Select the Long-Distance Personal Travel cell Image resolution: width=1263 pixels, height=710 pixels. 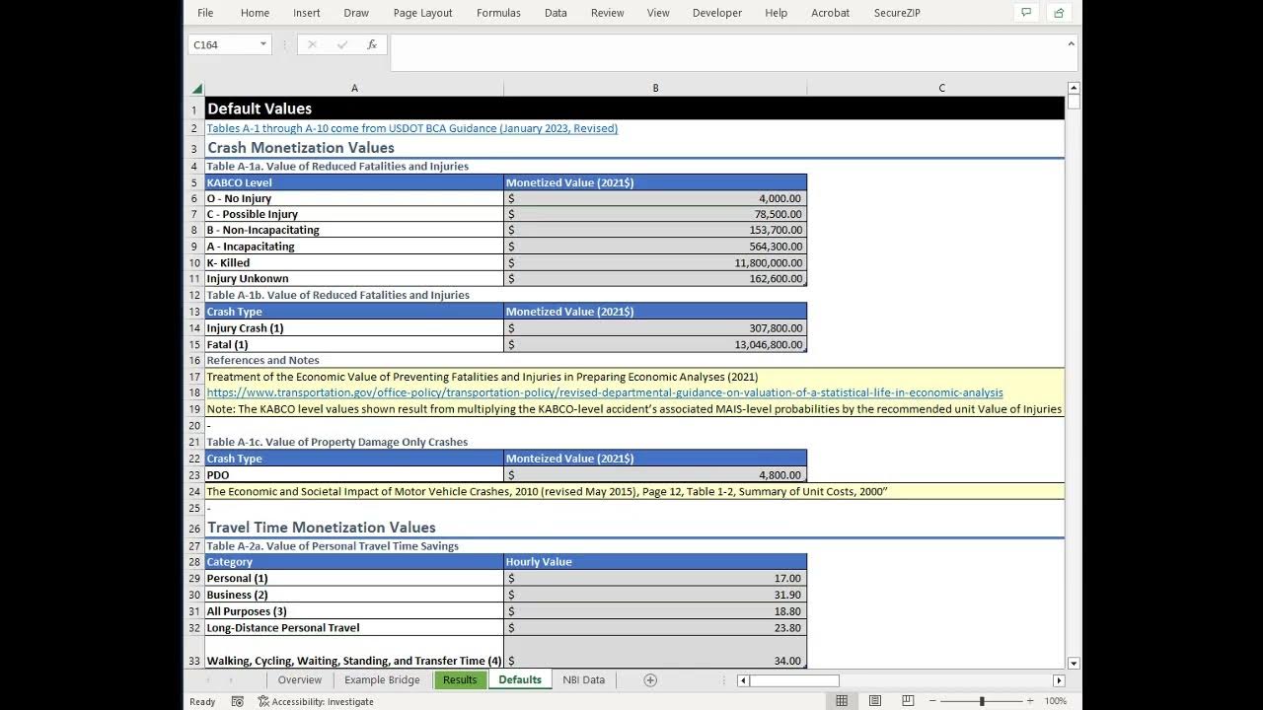coord(354,627)
